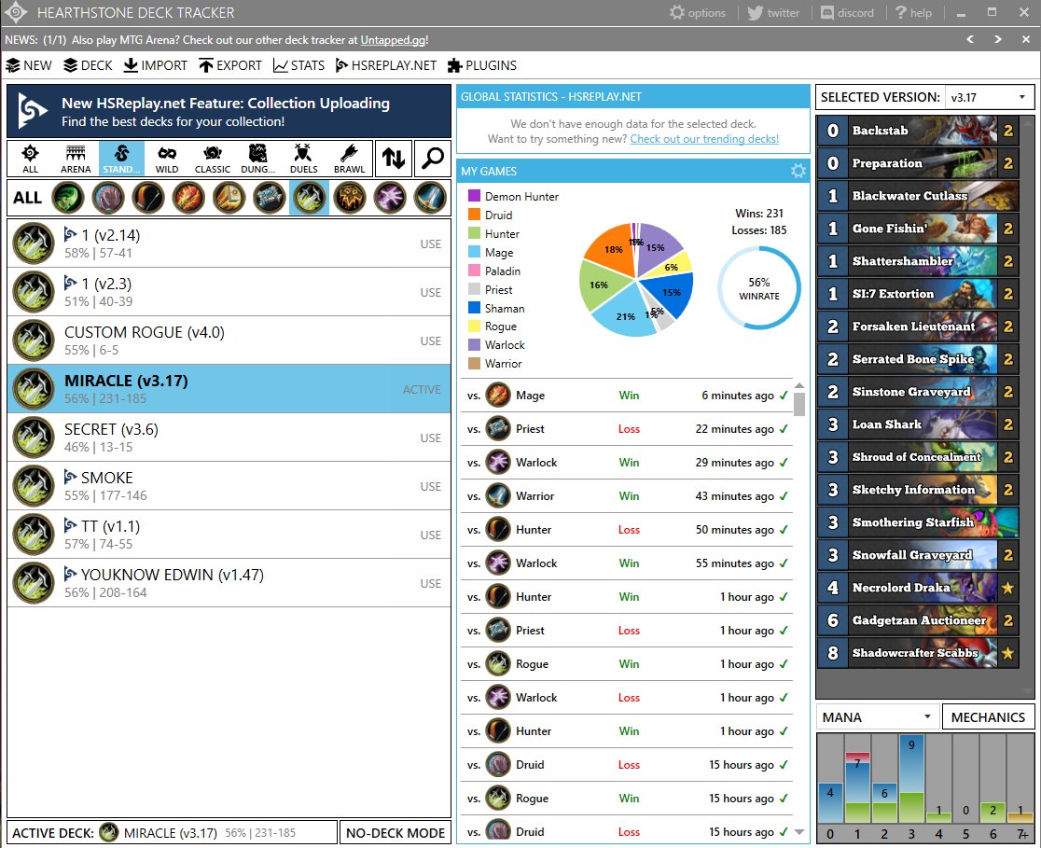Select the active MIRACLE (v3.17) deck row

(x=229, y=388)
